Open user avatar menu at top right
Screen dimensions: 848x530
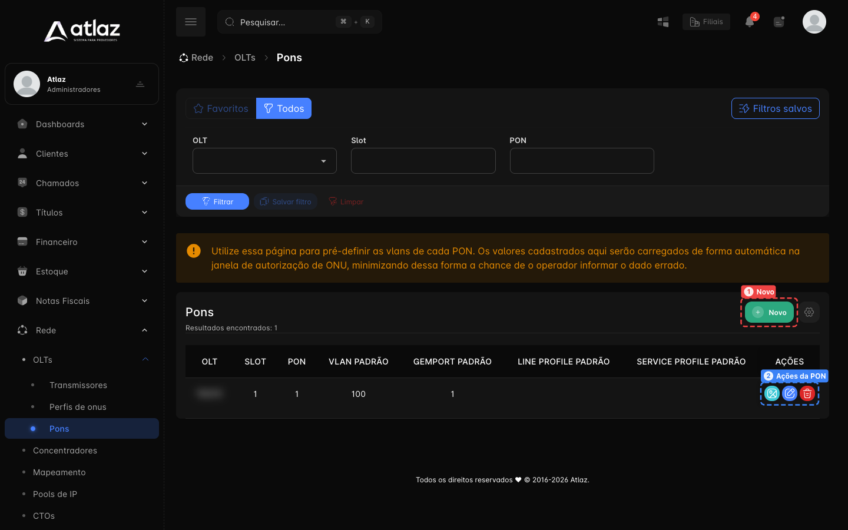coord(814,22)
